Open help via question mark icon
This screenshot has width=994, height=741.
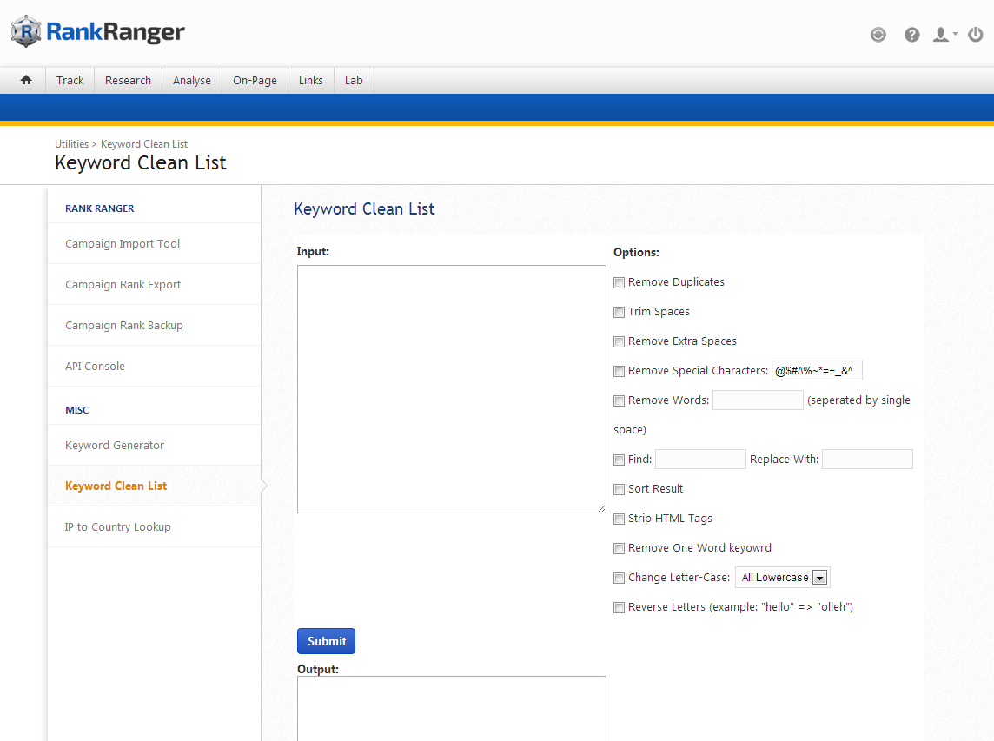click(911, 35)
